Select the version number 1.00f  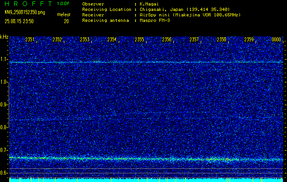(x=63, y=4)
